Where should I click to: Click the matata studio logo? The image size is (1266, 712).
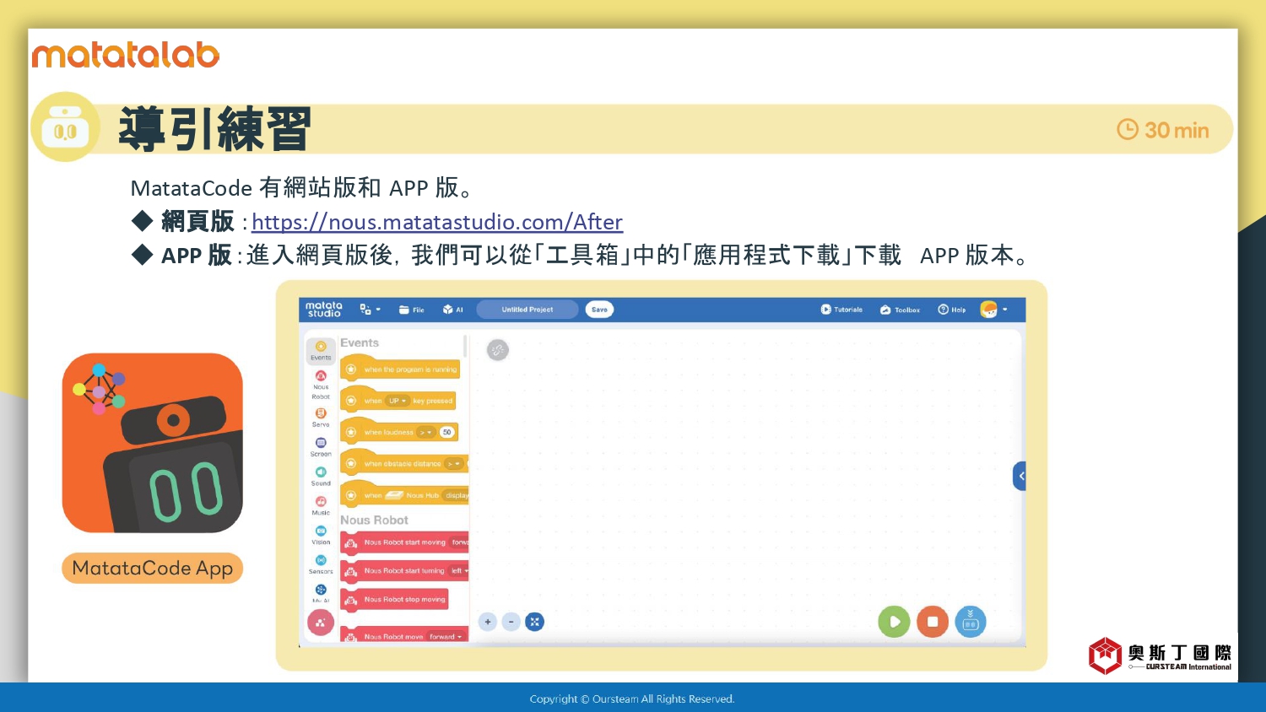(x=324, y=310)
